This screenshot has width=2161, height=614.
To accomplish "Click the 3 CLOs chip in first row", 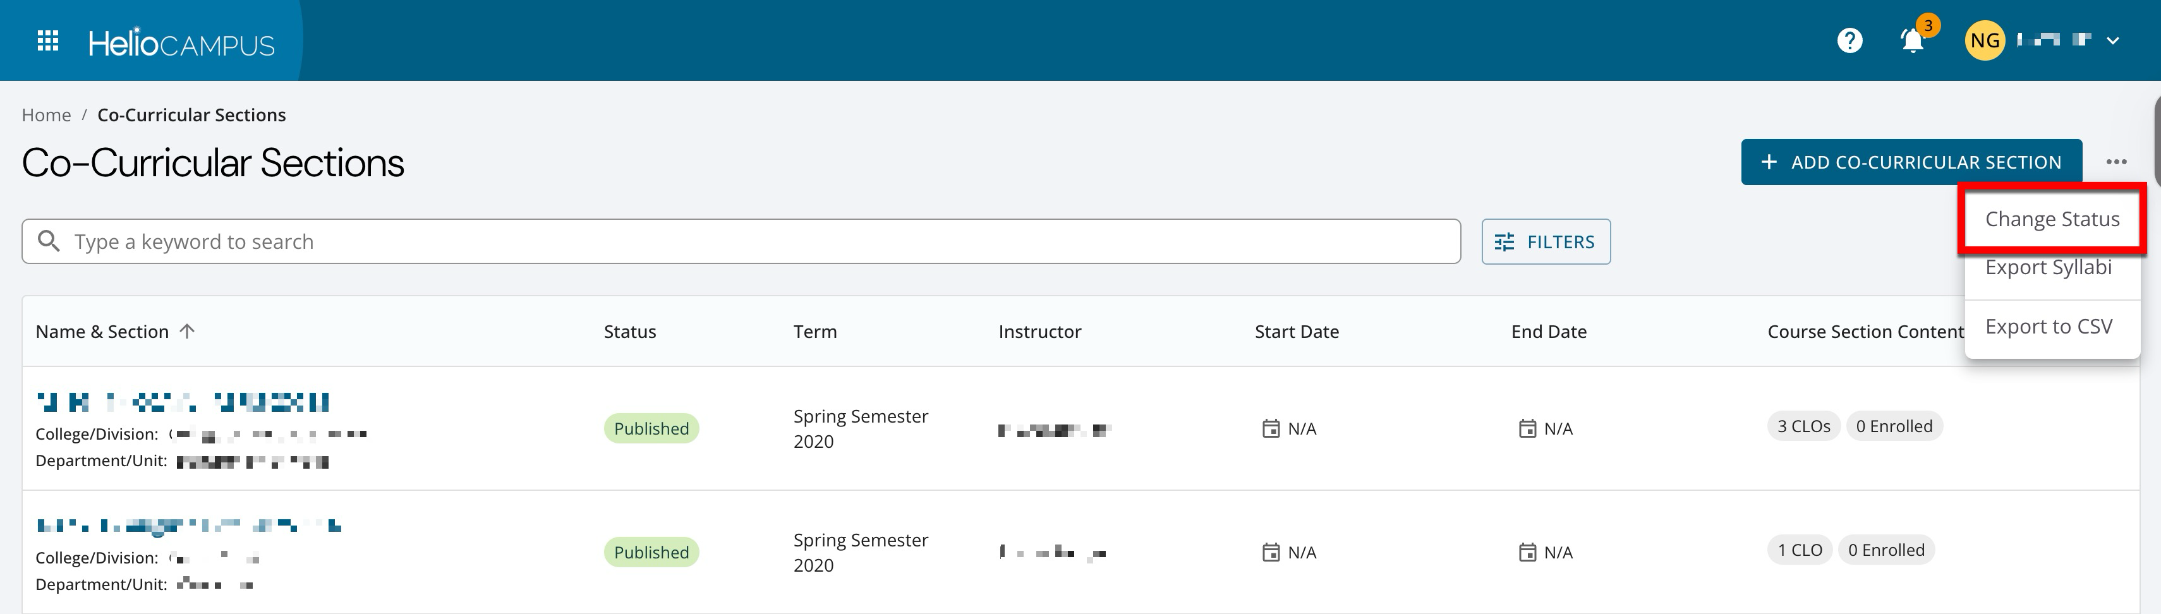I will pos(1803,426).
